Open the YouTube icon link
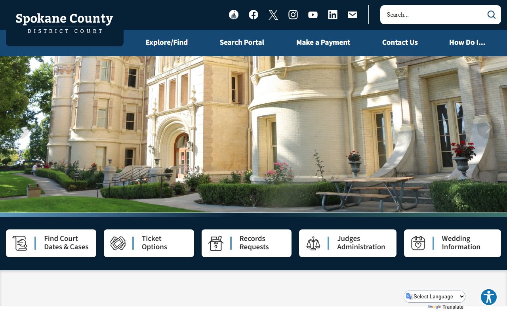The width and height of the screenshot is (507, 317). [x=313, y=15]
